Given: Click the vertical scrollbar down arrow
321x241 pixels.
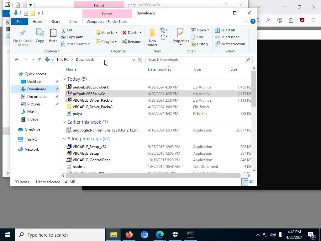Looking at the screenshot, I should coord(254,170).
